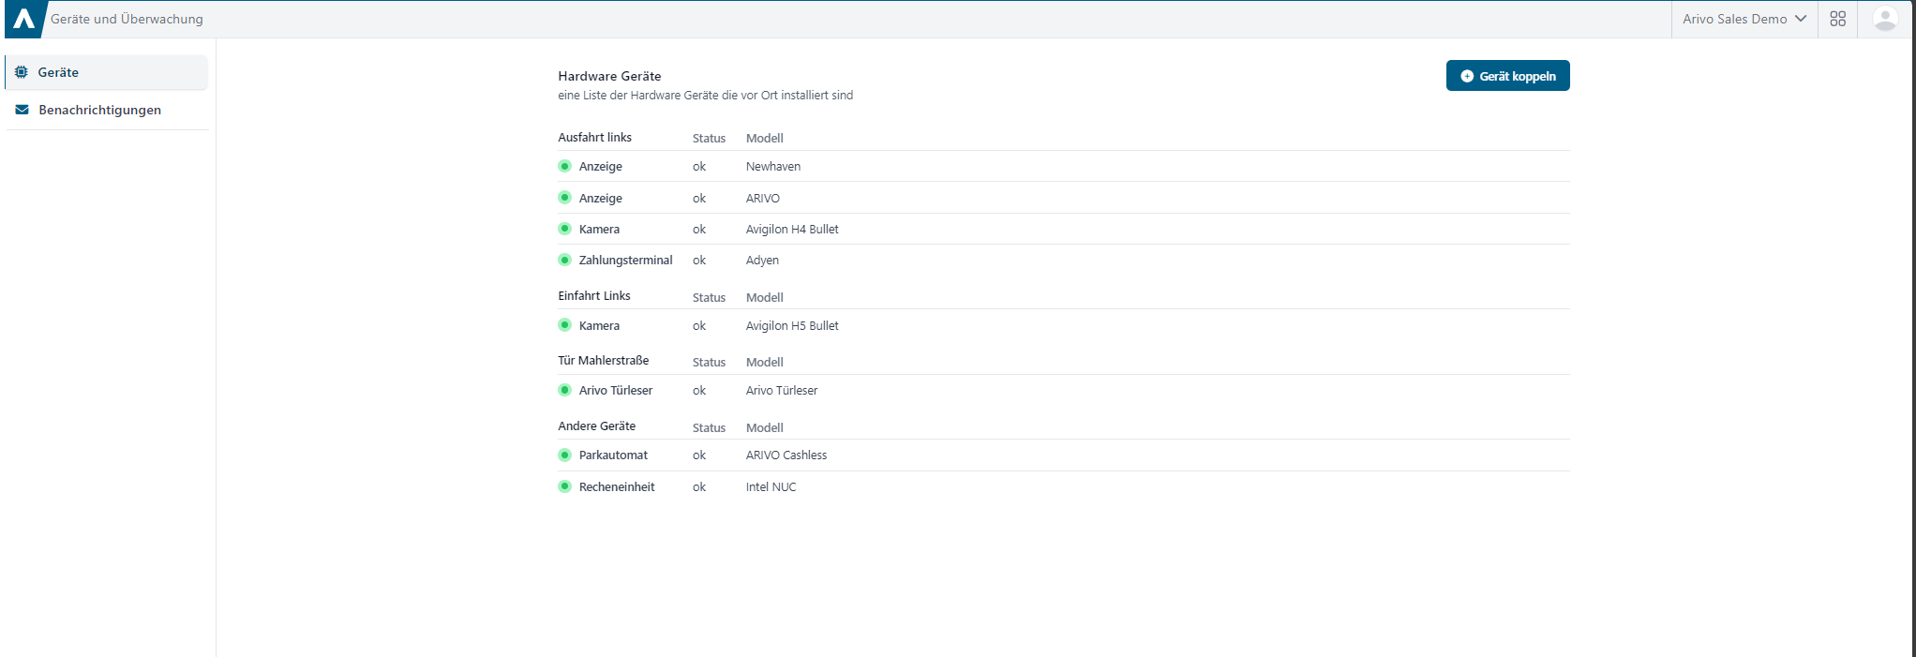Click the Adyen model text

[x=762, y=260]
